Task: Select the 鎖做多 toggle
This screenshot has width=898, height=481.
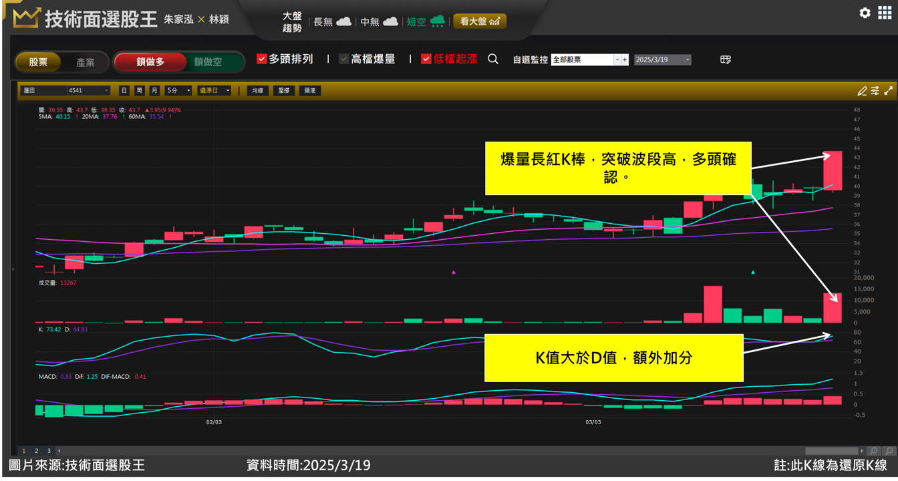Action: (150, 62)
